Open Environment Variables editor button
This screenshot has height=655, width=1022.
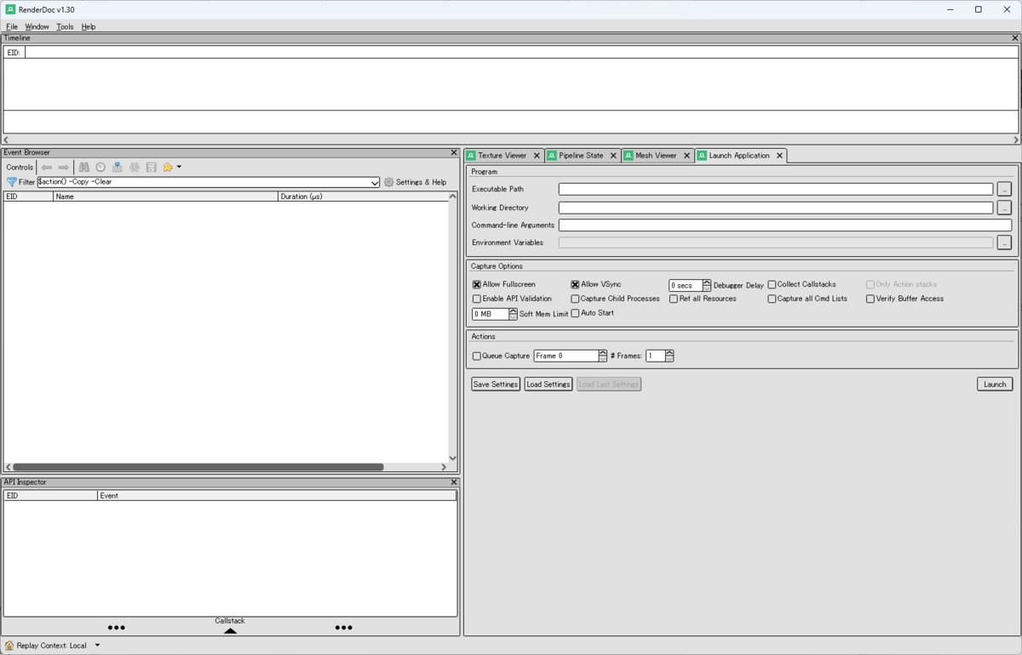click(1004, 243)
